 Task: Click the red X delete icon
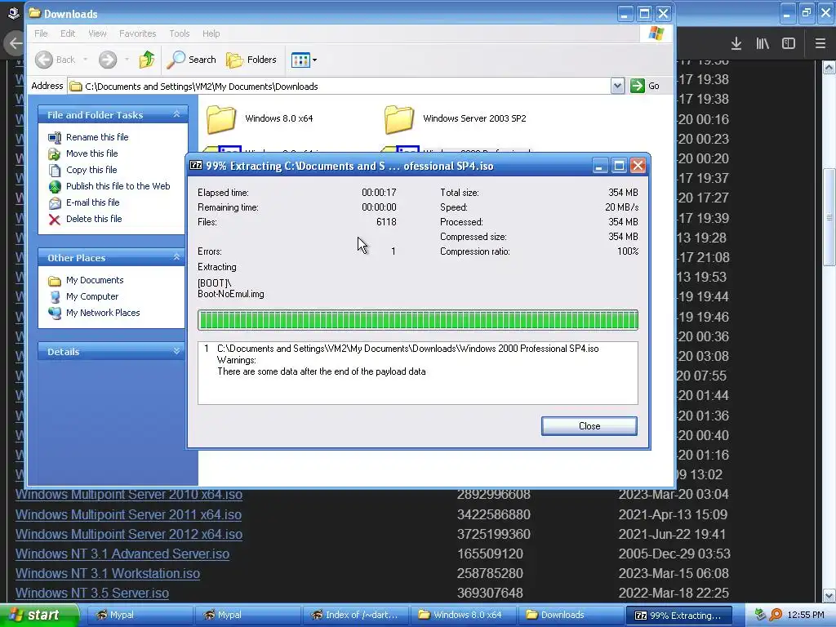click(55, 220)
